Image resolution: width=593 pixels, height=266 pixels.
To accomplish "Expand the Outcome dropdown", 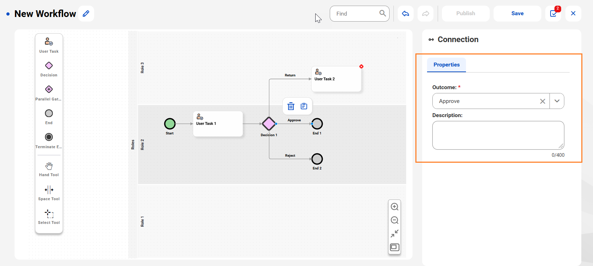I will pyautogui.click(x=557, y=101).
